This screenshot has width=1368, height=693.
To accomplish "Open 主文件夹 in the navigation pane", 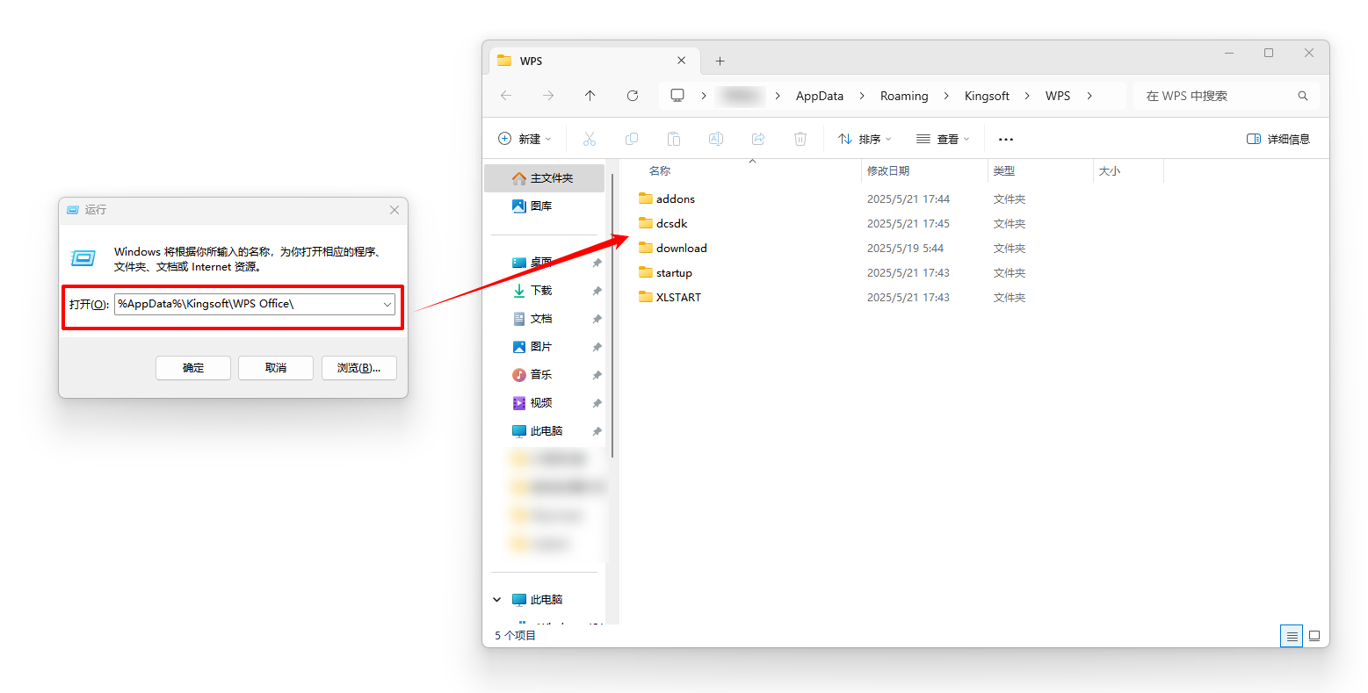I will (545, 178).
